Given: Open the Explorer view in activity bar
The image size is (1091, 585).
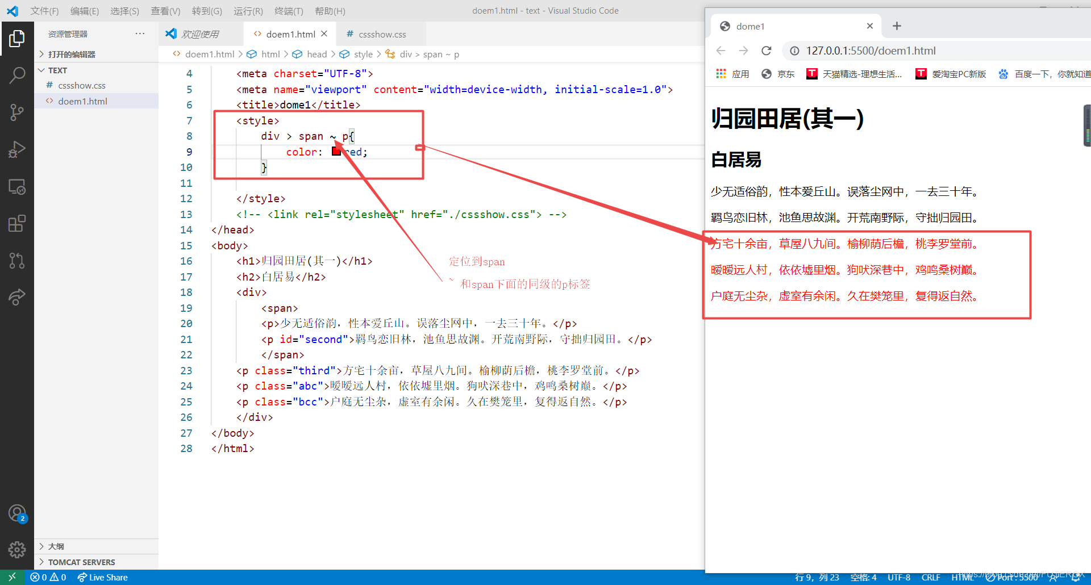Looking at the screenshot, I should coord(17,38).
